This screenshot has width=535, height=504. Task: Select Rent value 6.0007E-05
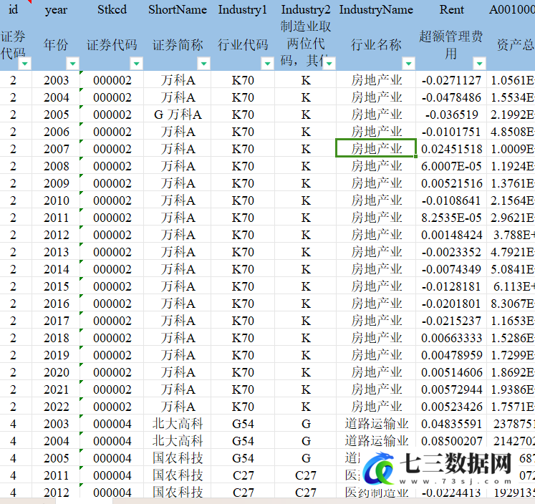(451, 166)
